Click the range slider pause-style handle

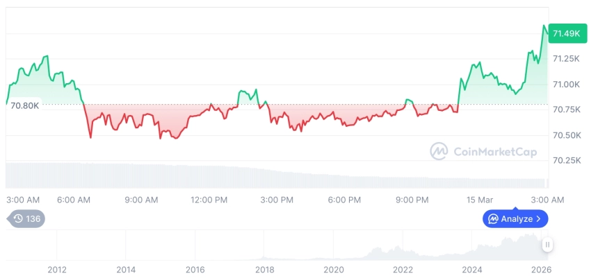point(548,245)
